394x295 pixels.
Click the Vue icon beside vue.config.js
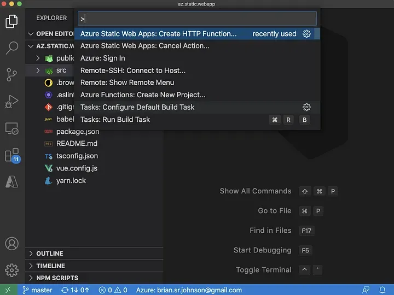pyautogui.click(x=49, y=168)
